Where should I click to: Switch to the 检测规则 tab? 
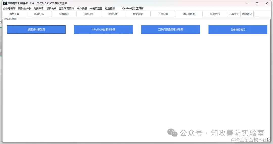138,14
